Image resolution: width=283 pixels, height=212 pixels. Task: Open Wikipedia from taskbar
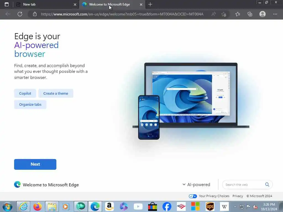(x=224, y=206)
